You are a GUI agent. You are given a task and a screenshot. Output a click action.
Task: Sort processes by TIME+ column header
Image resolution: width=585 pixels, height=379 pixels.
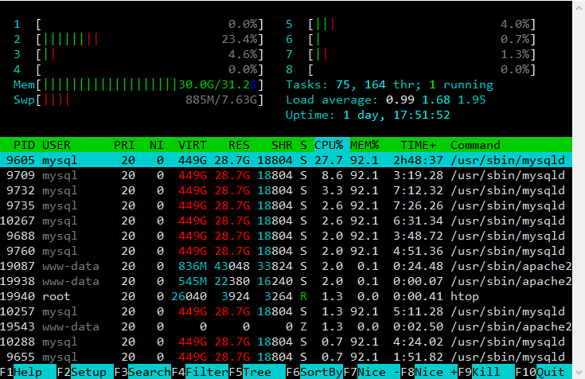click(417, 145)
